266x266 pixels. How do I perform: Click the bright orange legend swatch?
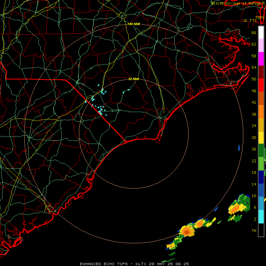[x=261, y=112]
